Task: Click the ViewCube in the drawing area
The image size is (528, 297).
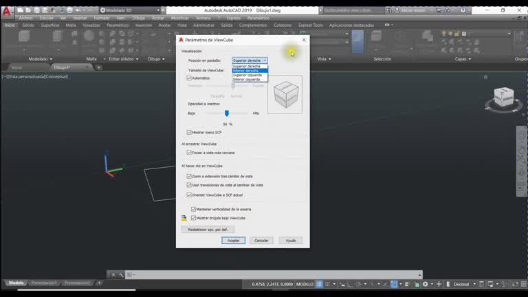Action: pos(504,98)
